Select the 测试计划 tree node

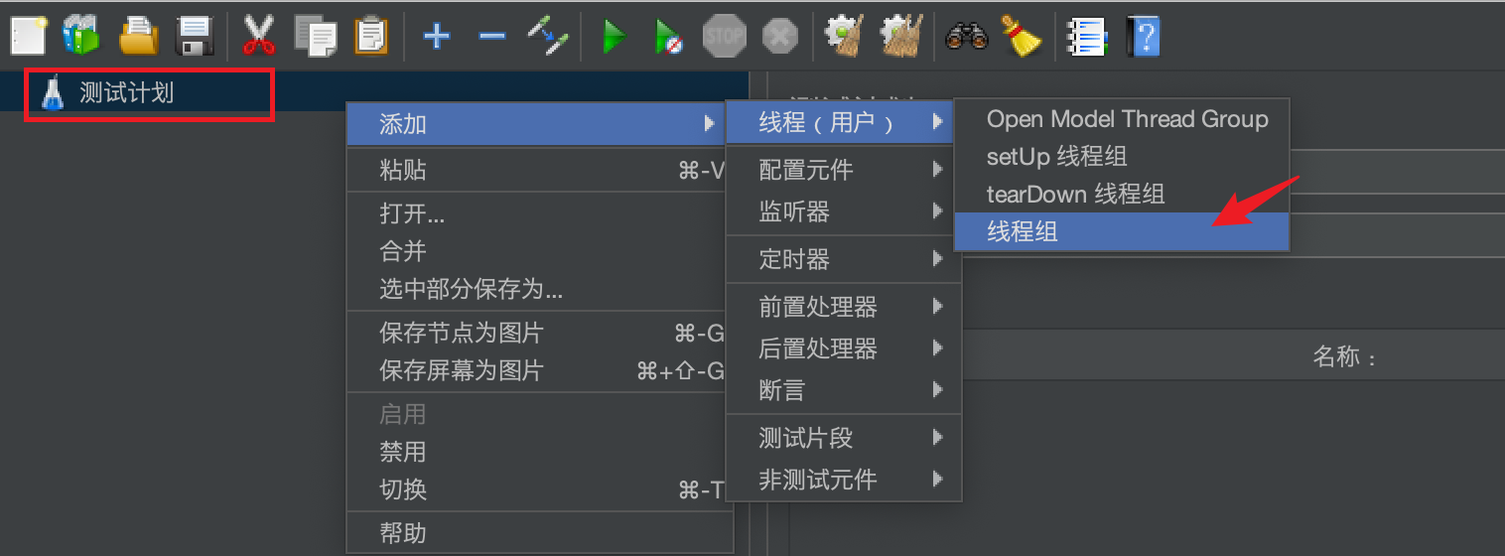(126, 93)
